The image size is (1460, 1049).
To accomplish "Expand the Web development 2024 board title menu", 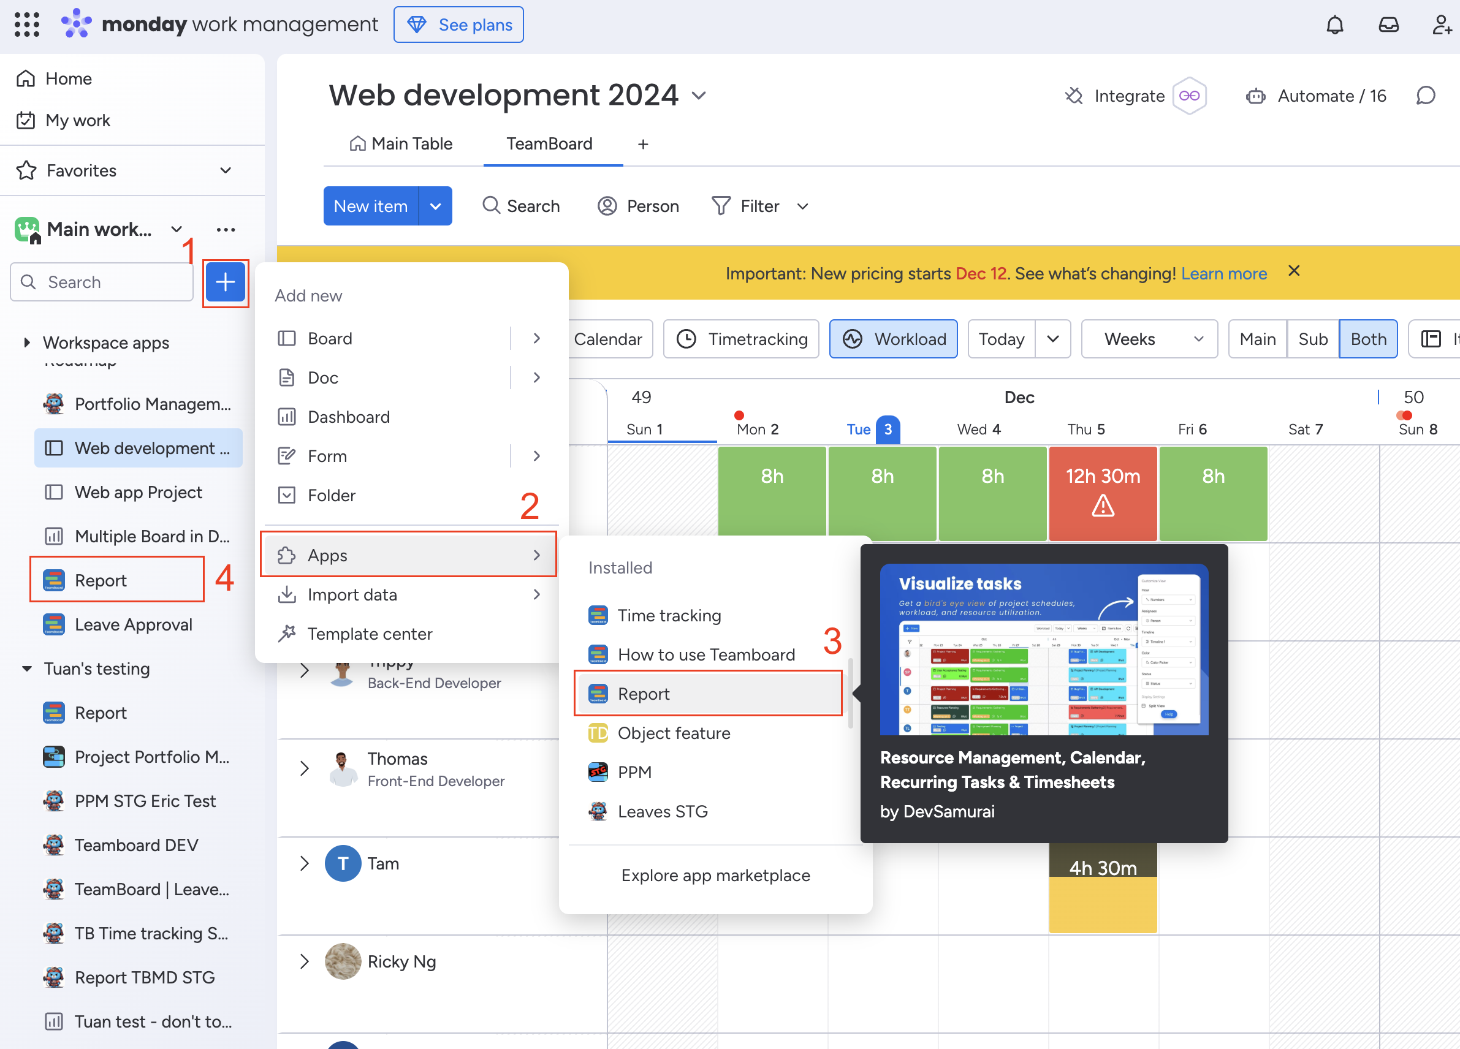I will click(x=700, y=95).
